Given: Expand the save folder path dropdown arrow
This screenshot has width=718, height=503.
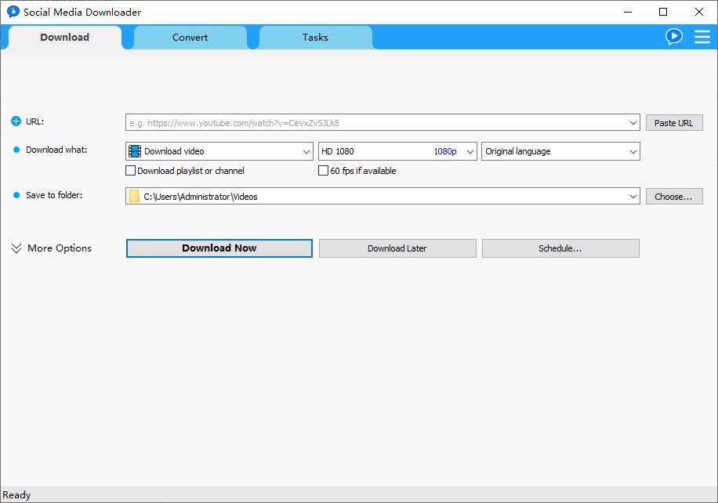Looking at the screenshot, I should 633,197.
